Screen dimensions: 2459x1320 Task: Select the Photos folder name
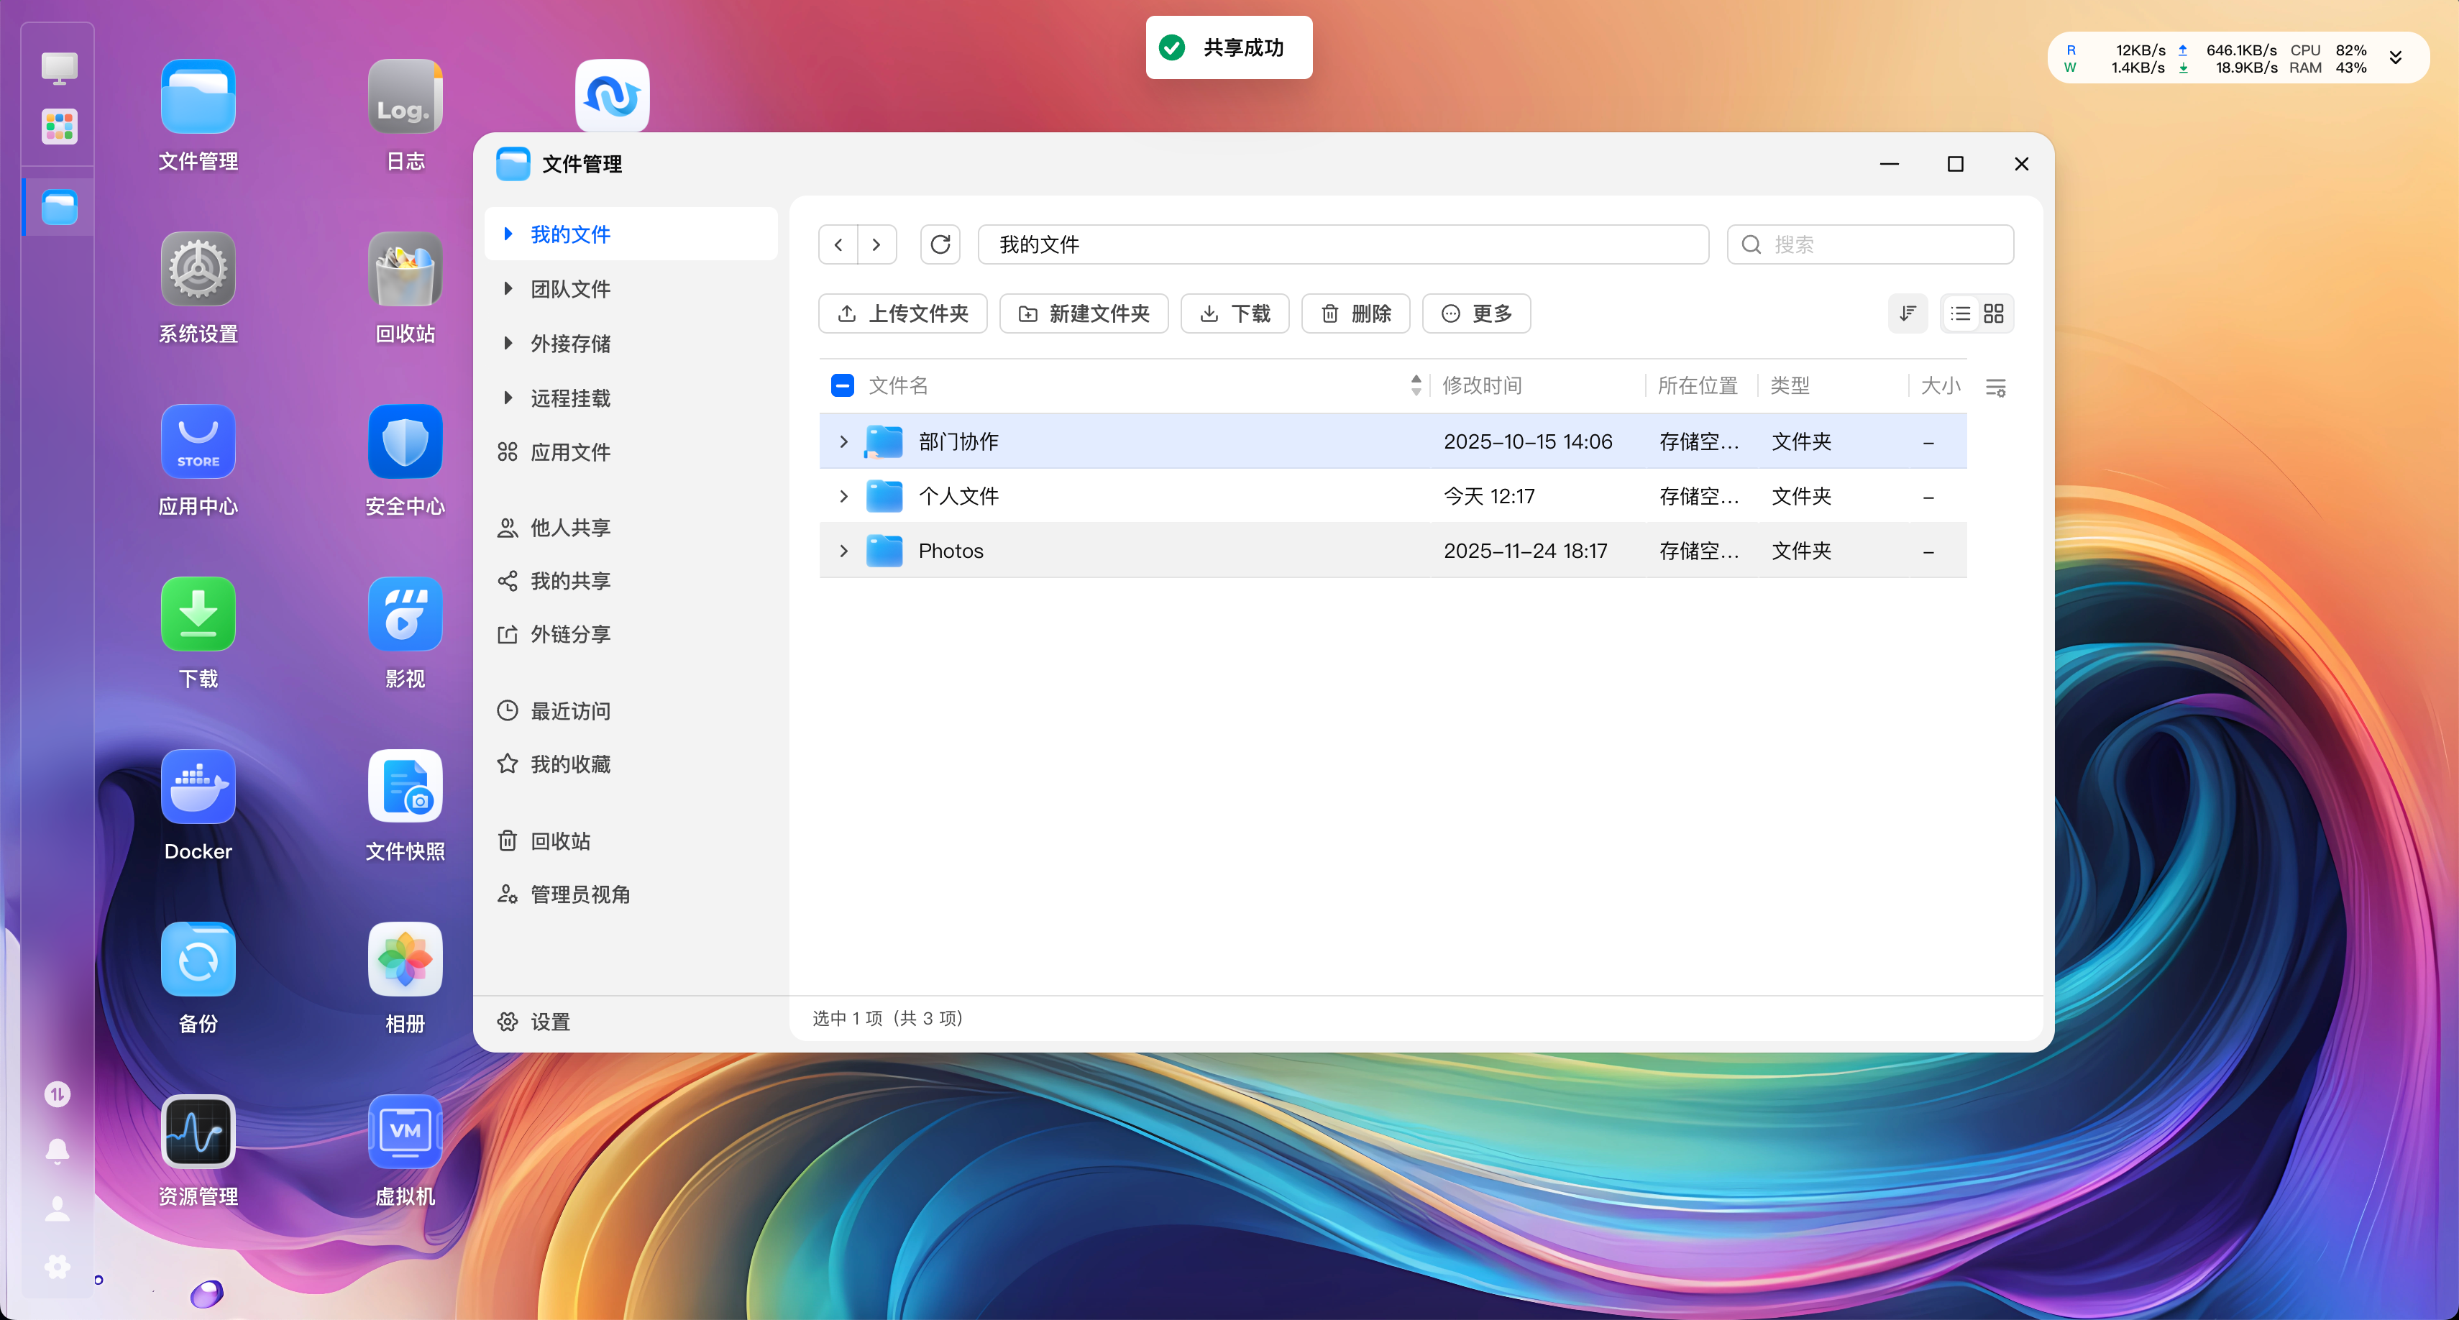click(951, 551)
